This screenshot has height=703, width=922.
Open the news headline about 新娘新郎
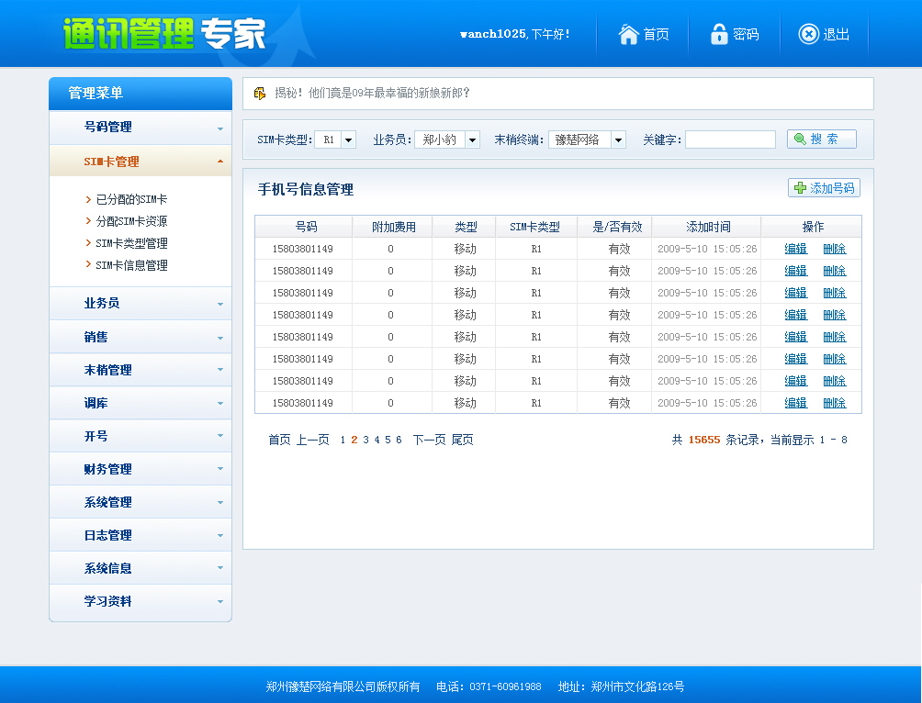click(x=372, y=93)
